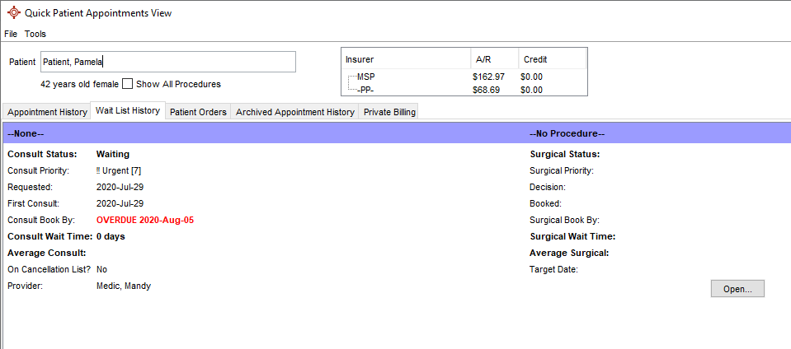Viewport: 791px width, 349px height.
Task: Select the MSP insurer row
Action: [365, 77]
